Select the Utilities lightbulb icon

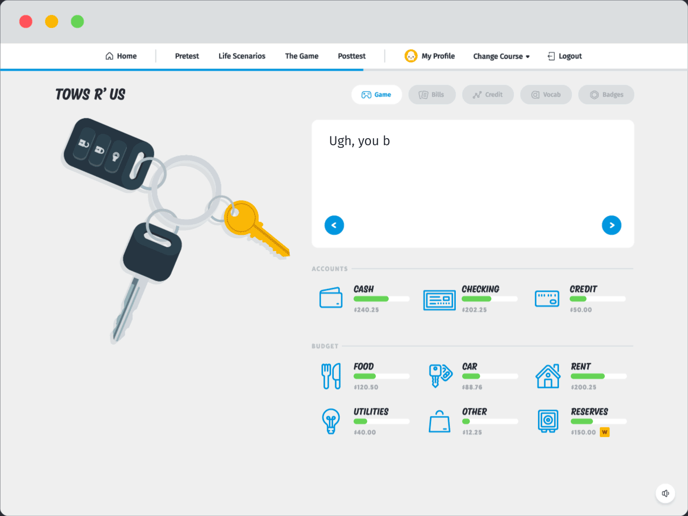point(331,421)
